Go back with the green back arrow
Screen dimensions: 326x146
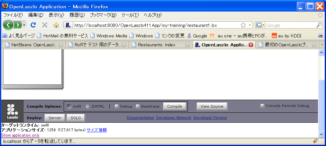click(8, 25)
